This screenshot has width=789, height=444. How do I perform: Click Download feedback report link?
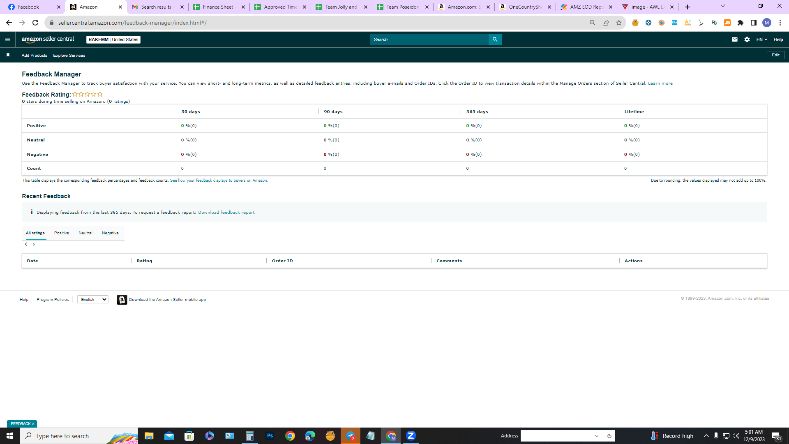(x=226, y=213)
